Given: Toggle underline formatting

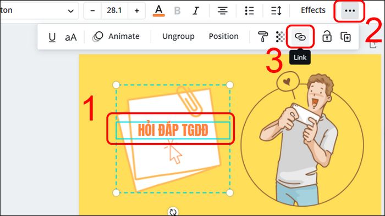Looking at the screenshot, I should (52, 37).
